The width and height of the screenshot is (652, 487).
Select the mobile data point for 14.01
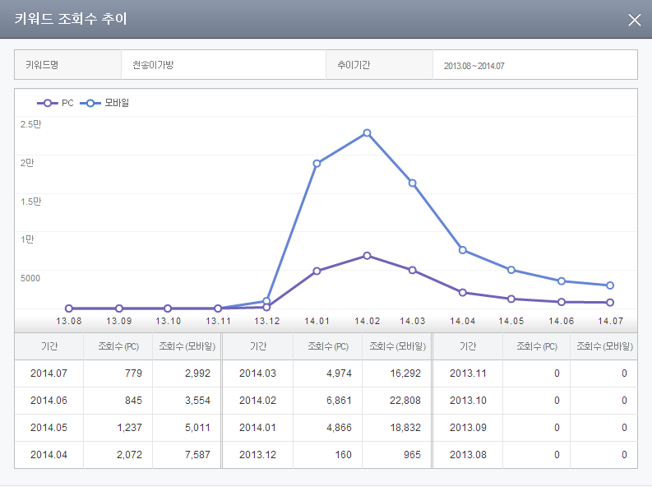pyautogui.click(x=317, y=163)
